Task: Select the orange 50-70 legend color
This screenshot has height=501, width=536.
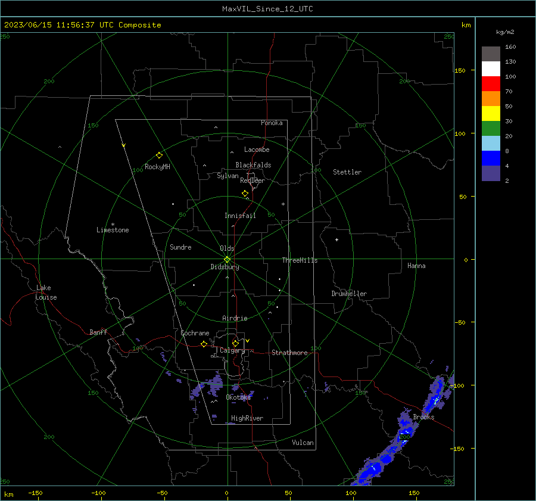Action: click(x=491, y=99)
